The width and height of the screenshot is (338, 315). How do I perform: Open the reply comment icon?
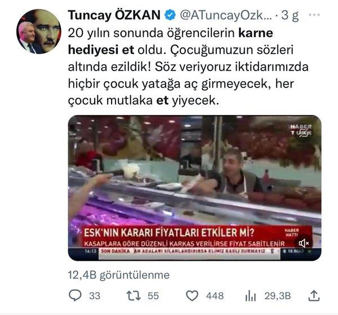point(75,296)
